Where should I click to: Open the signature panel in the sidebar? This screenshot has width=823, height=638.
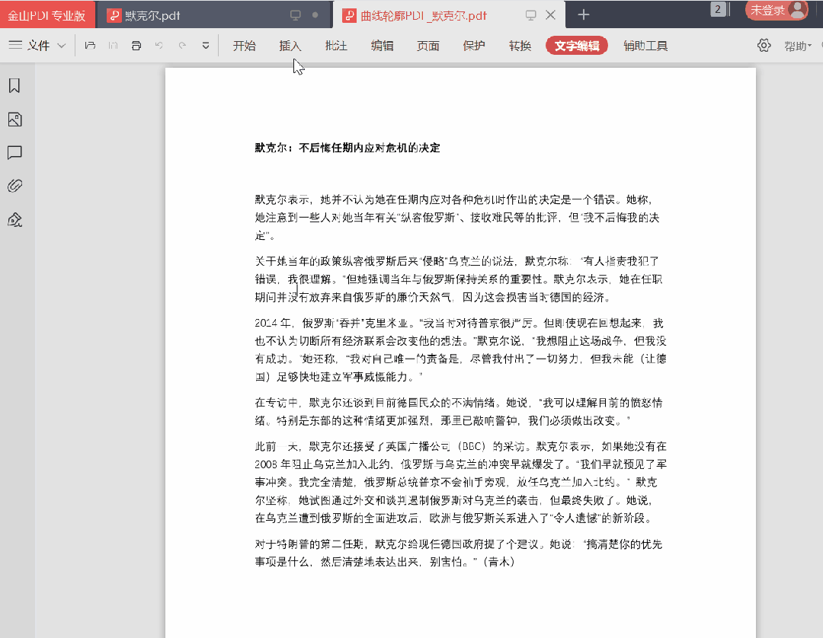(x=14, y=220)
